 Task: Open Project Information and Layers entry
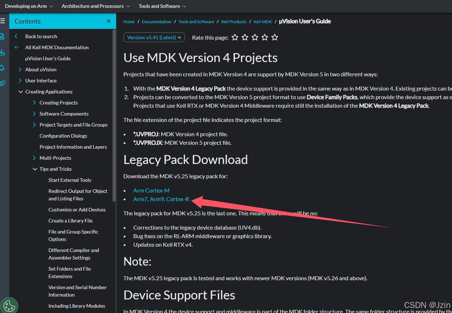[73, 147]
